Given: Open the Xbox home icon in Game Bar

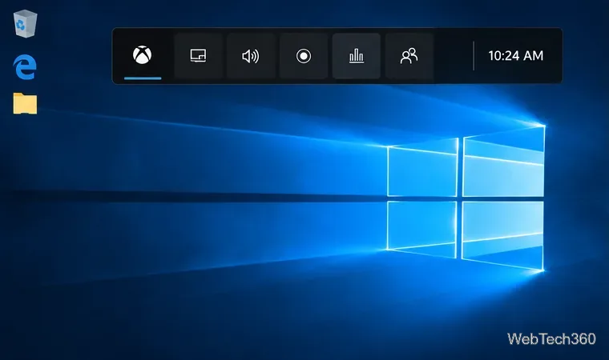Looking at the screenshot, I should pyautogui.click(x=143, y=55).
